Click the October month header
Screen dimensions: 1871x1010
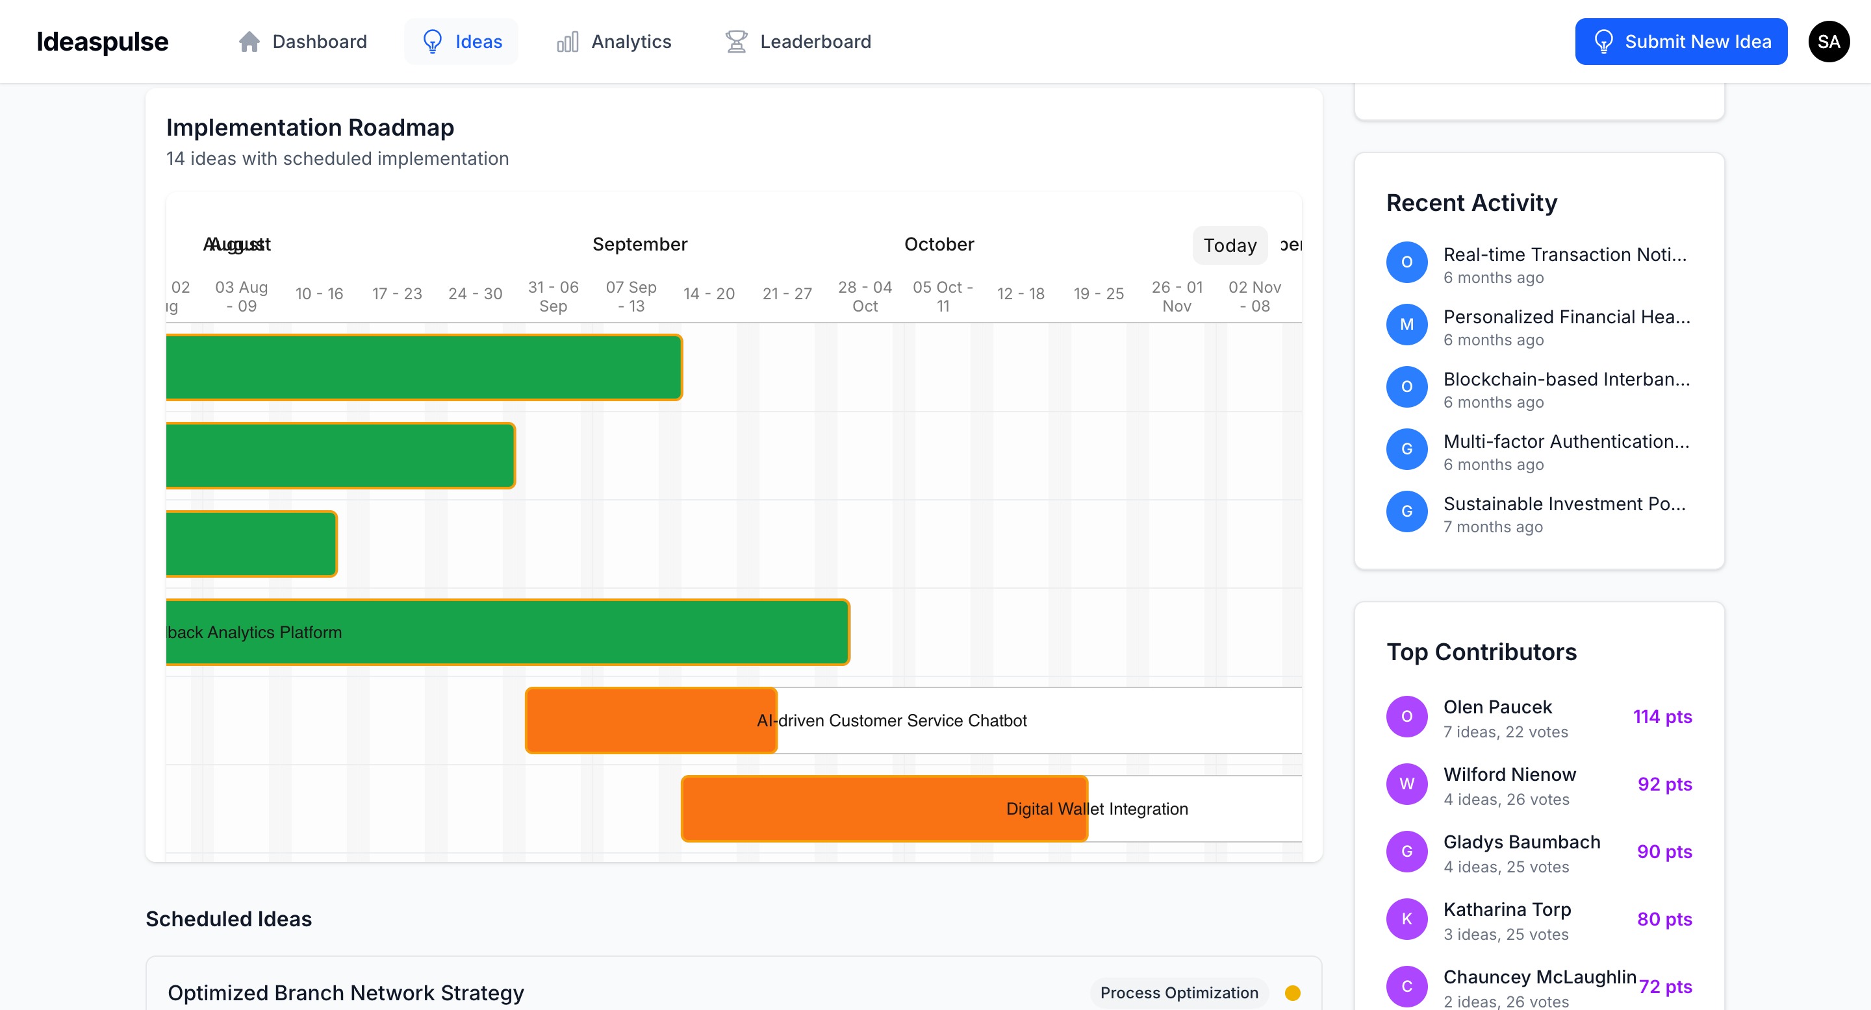(x=939, y=245)
